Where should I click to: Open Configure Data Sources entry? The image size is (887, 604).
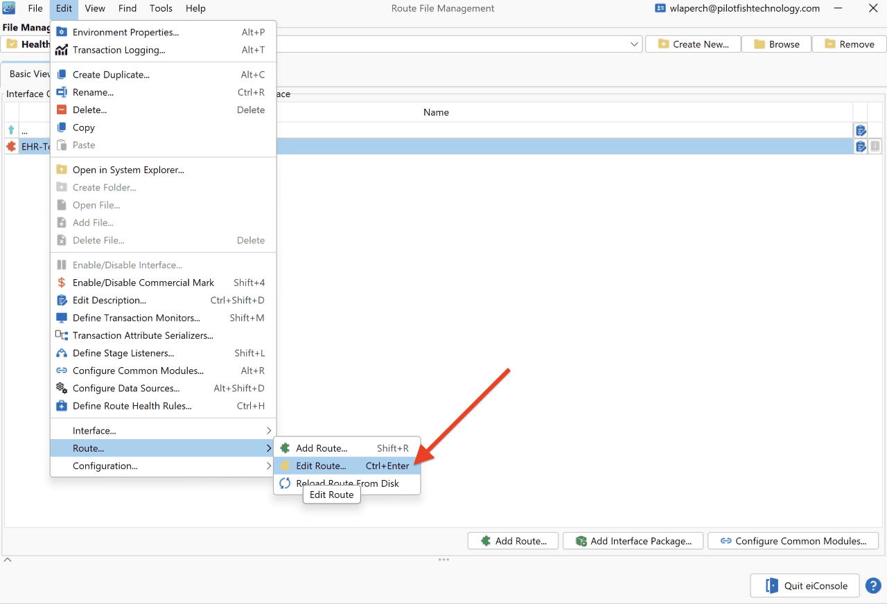click(x=164, y=389)
